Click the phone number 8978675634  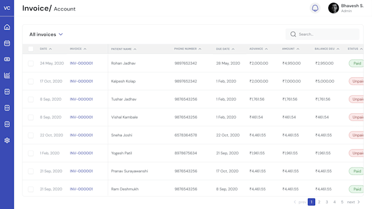186,153
